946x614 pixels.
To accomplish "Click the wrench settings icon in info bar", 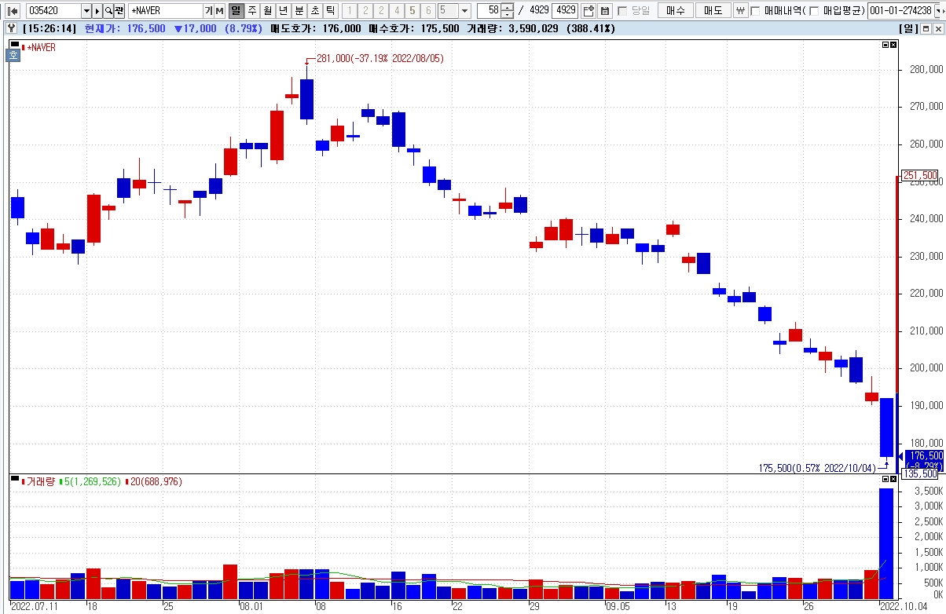I will [x=12, y=27].
